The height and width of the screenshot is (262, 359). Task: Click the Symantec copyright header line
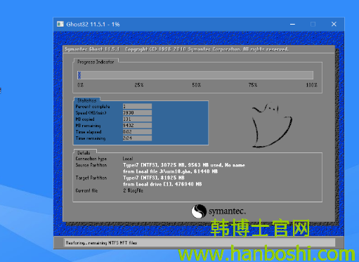coord(177,49)
